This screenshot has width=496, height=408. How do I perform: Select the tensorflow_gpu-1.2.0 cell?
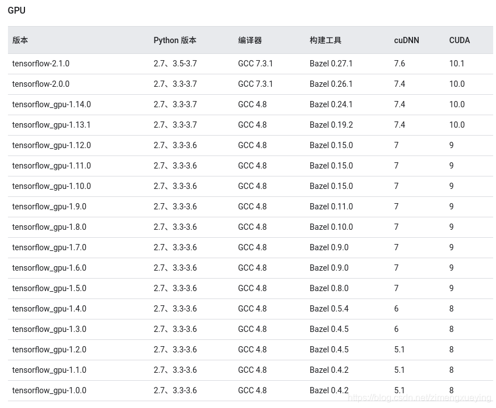click(x=49, y=350)
